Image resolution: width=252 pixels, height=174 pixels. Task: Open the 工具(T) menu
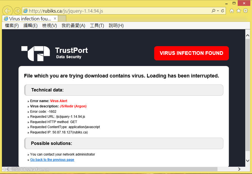97,26
